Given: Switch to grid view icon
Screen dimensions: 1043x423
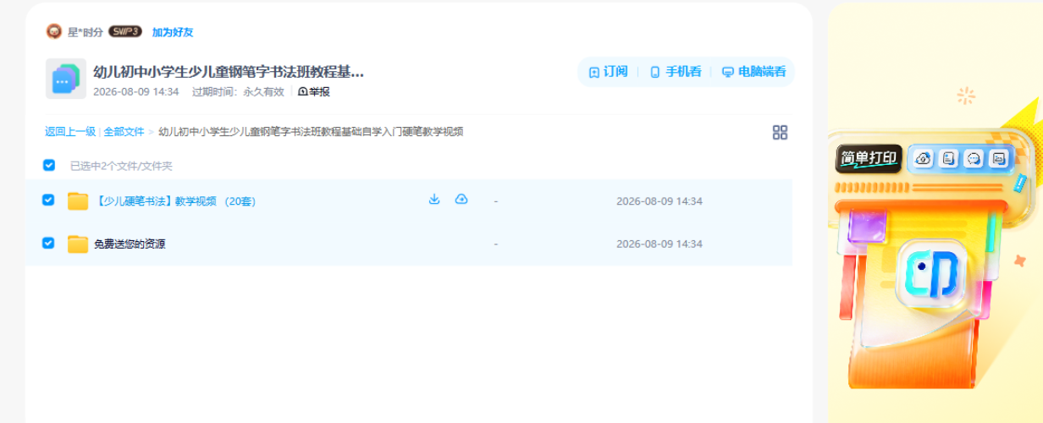Looking at the screenshot, I should pyautogui.click(x=780, y=132).
